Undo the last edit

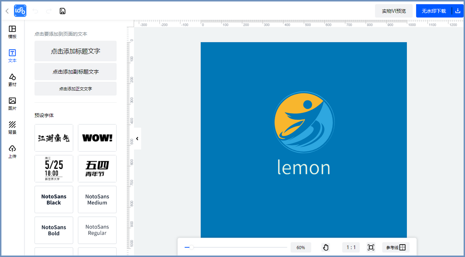pyautogui.click(x=36, y=11)
